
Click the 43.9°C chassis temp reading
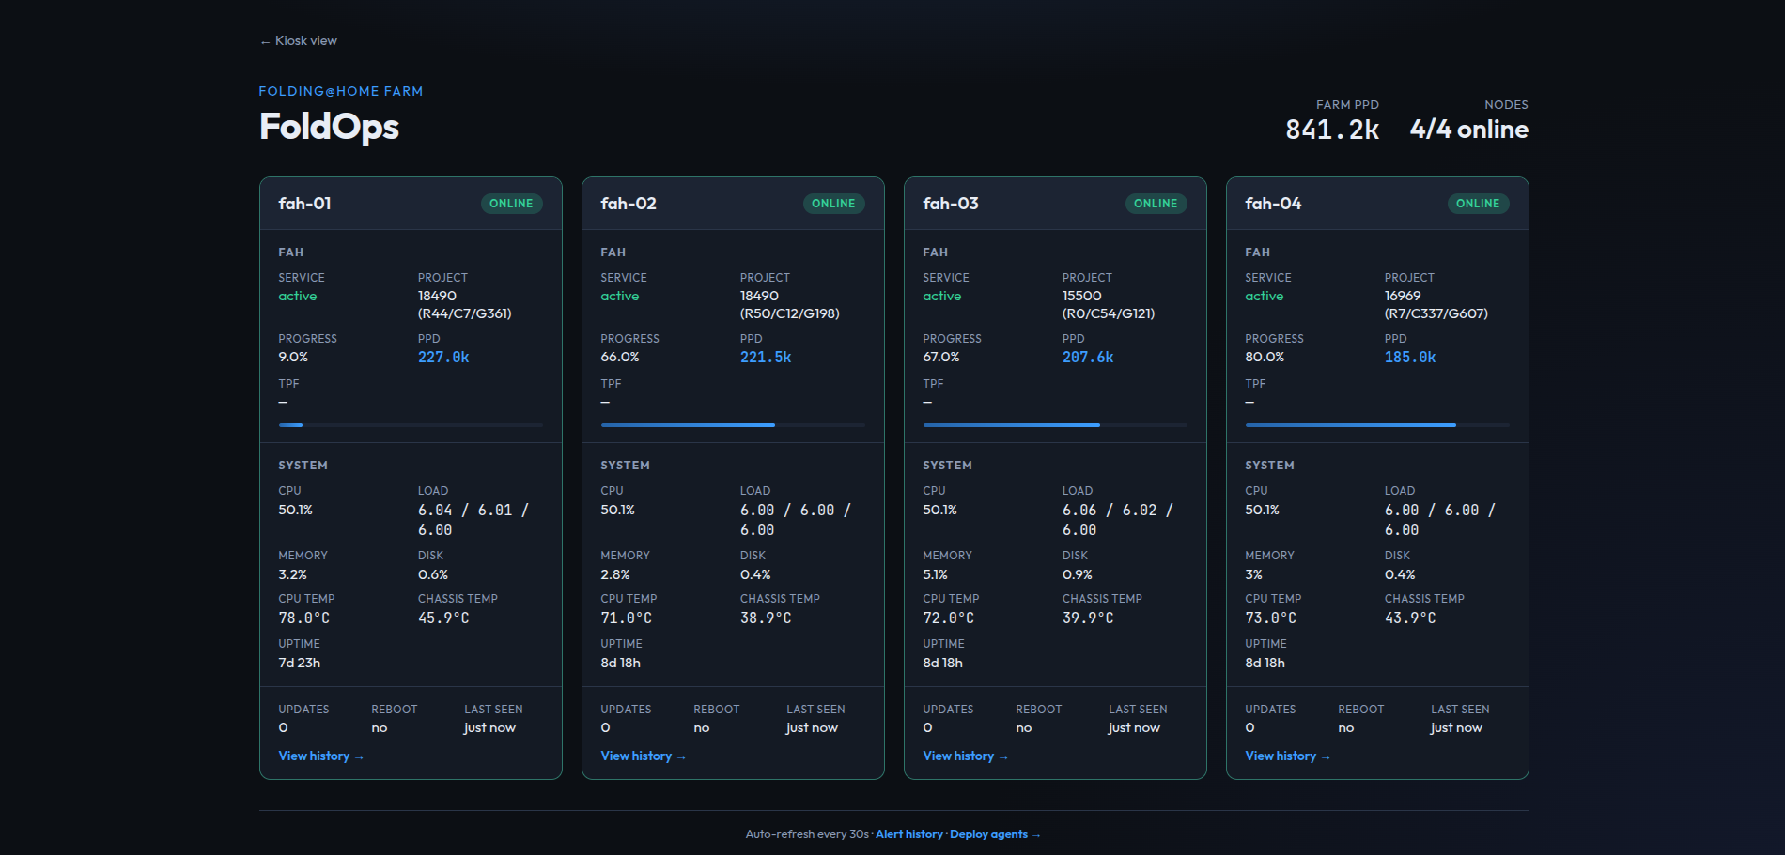point(1410,618)
